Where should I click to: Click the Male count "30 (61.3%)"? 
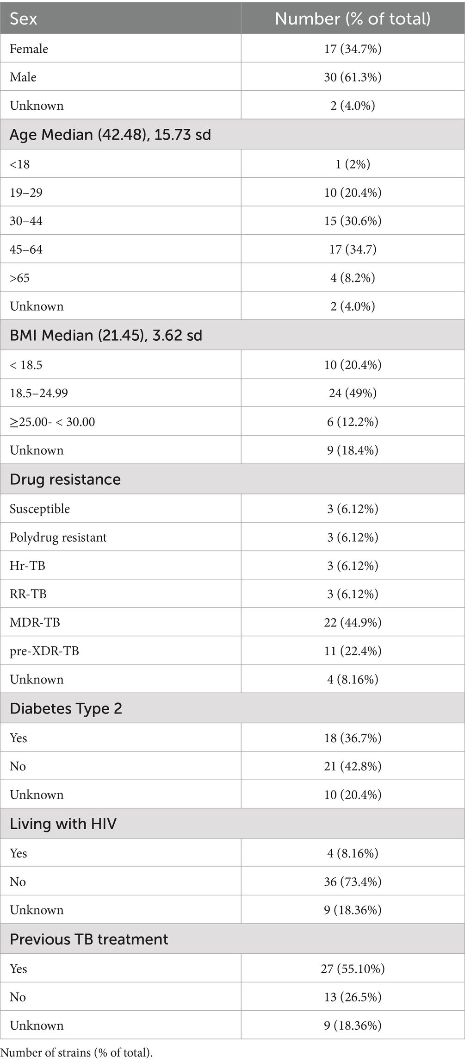coord(353,77)
